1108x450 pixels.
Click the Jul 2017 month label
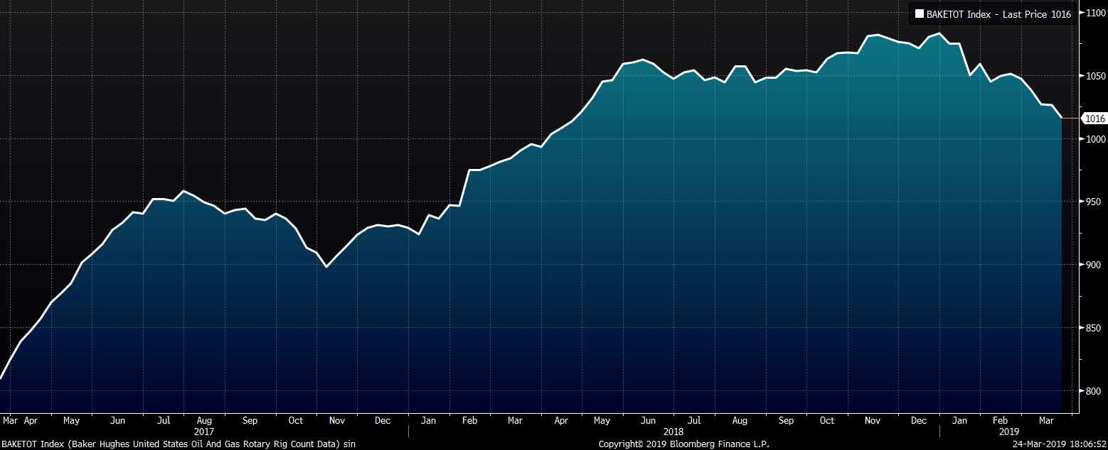coord(164,420)
